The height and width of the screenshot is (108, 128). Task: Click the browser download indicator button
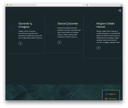point(87,5)
